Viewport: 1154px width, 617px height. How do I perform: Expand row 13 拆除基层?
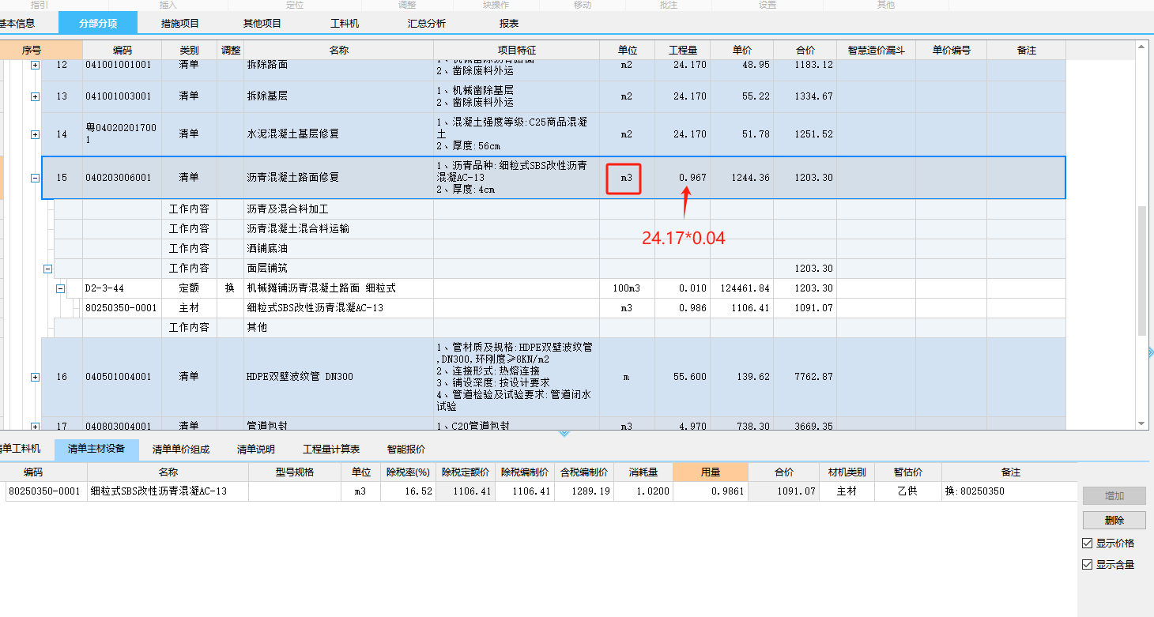pos(35,96)
